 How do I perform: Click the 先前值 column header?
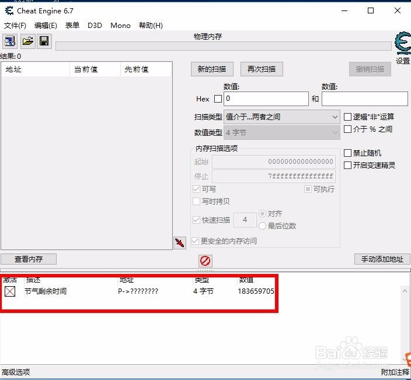point(146,69)
